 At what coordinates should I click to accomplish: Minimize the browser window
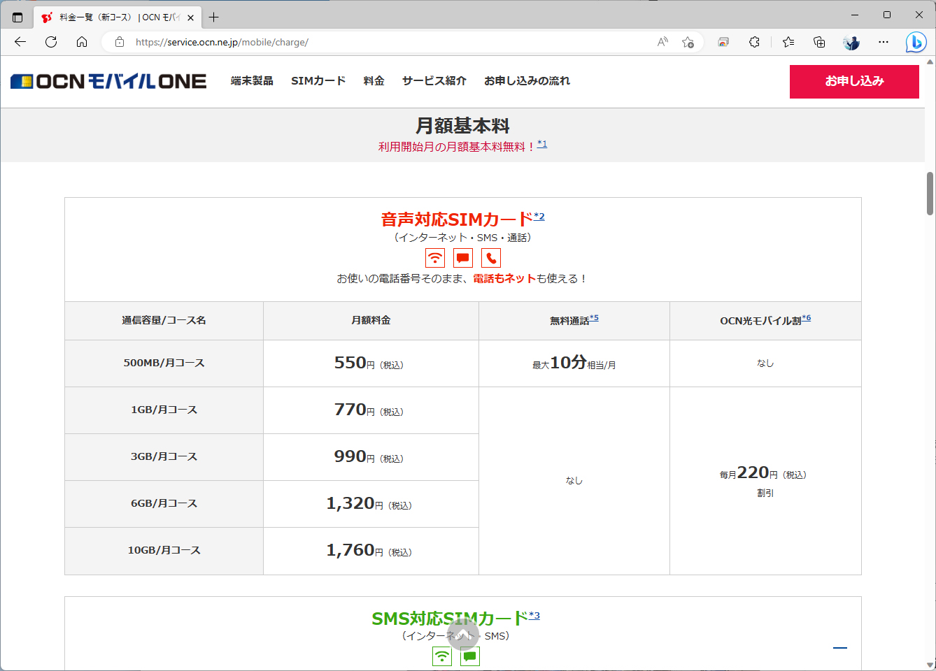855,15
